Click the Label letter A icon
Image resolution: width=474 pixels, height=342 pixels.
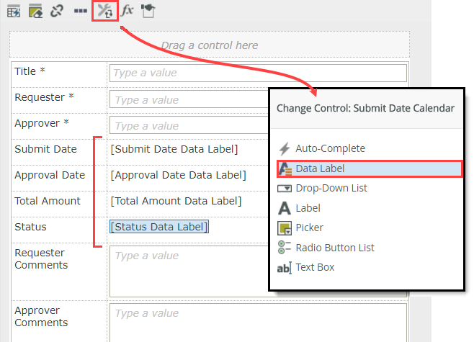[284, 208]
